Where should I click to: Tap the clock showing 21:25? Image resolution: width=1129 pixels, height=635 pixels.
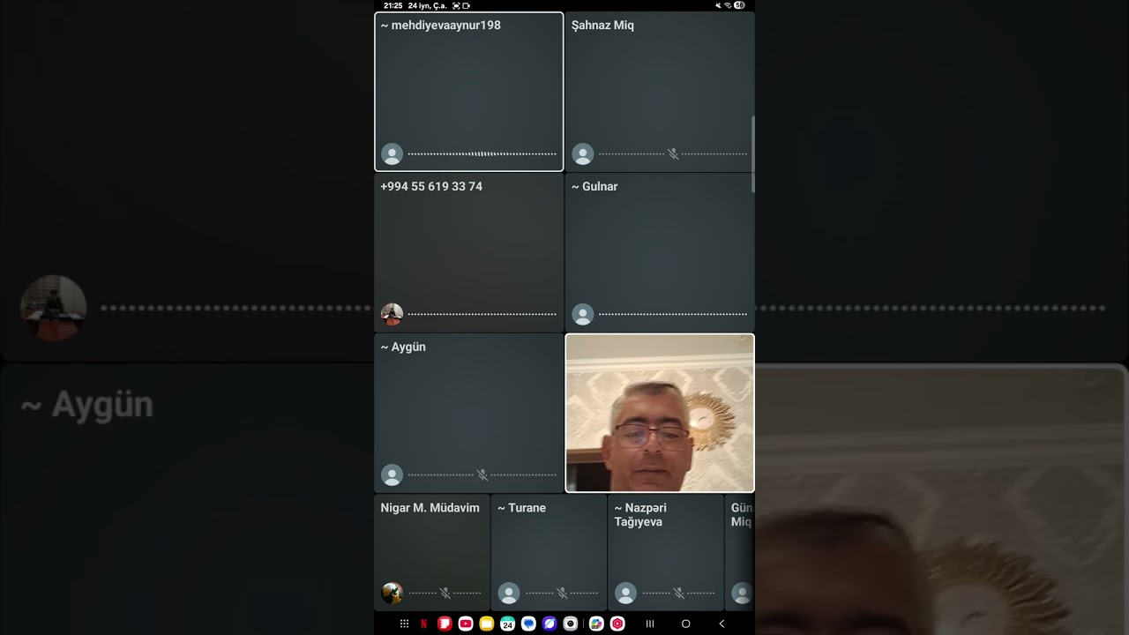coord(393,5)
